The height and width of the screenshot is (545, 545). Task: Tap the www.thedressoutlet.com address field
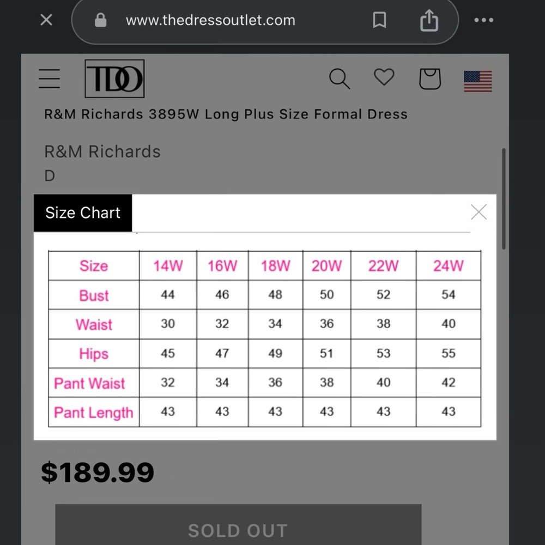(x=210, y=21)
